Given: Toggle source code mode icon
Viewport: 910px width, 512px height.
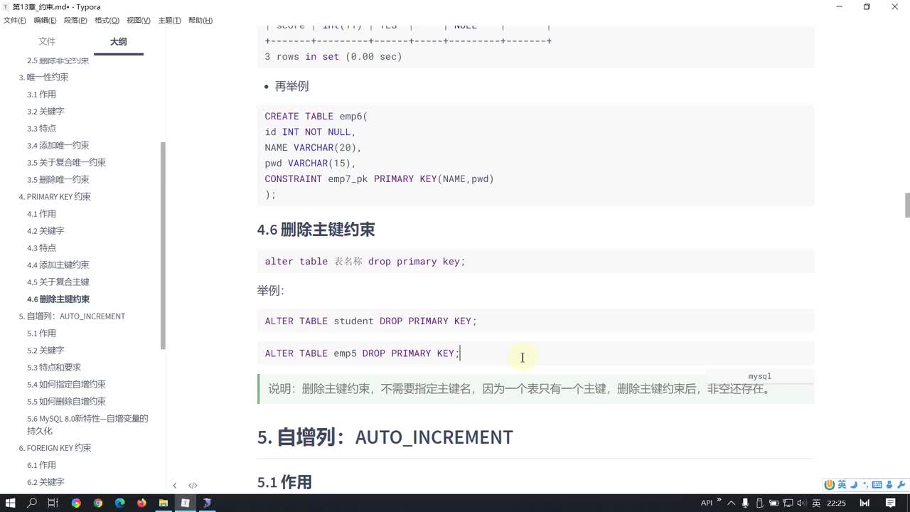Looking at the screenshot, I should point(193,486).
